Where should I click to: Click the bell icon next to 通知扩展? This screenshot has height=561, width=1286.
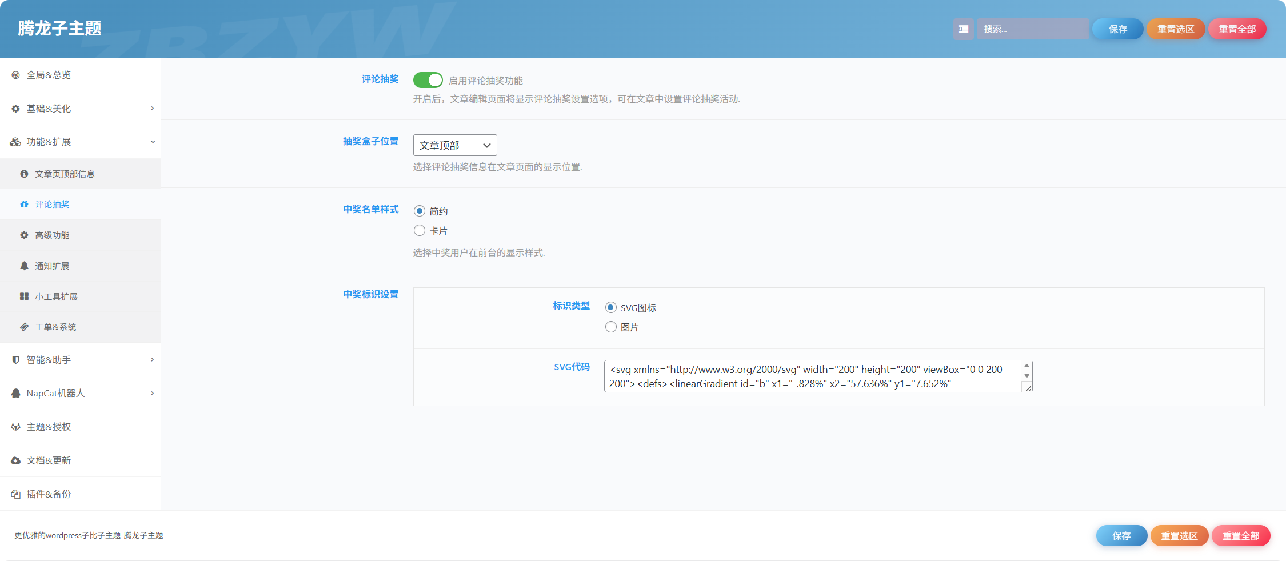tap(24, 266)
